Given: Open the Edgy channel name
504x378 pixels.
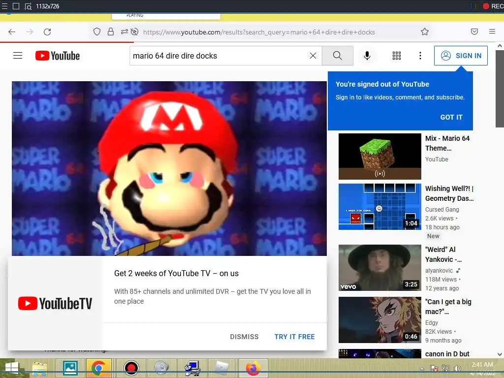Looking at the screenshot, I should pyautogui.click(x=431, y=323).
